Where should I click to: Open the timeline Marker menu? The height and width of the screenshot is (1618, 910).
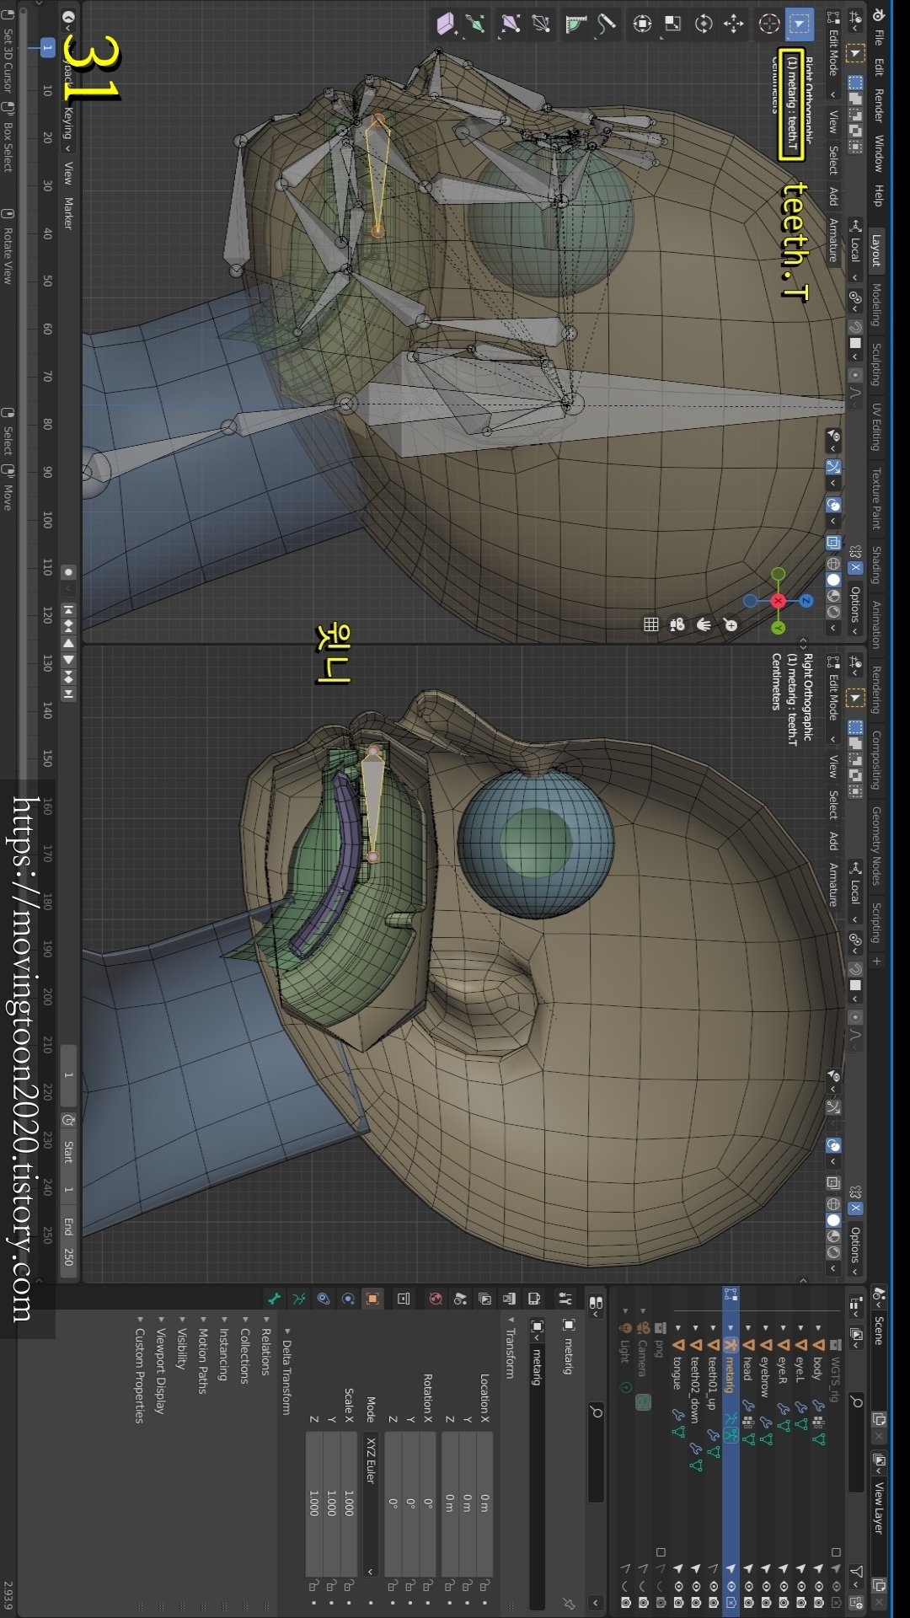pos(68,214)
